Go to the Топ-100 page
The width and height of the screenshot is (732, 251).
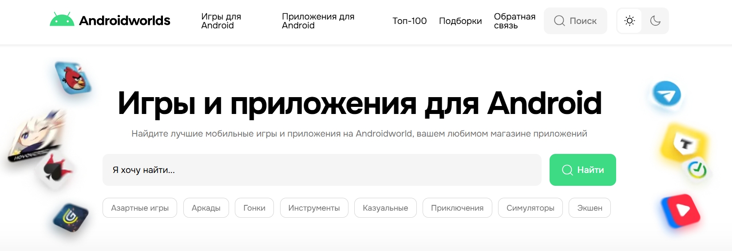409,21
